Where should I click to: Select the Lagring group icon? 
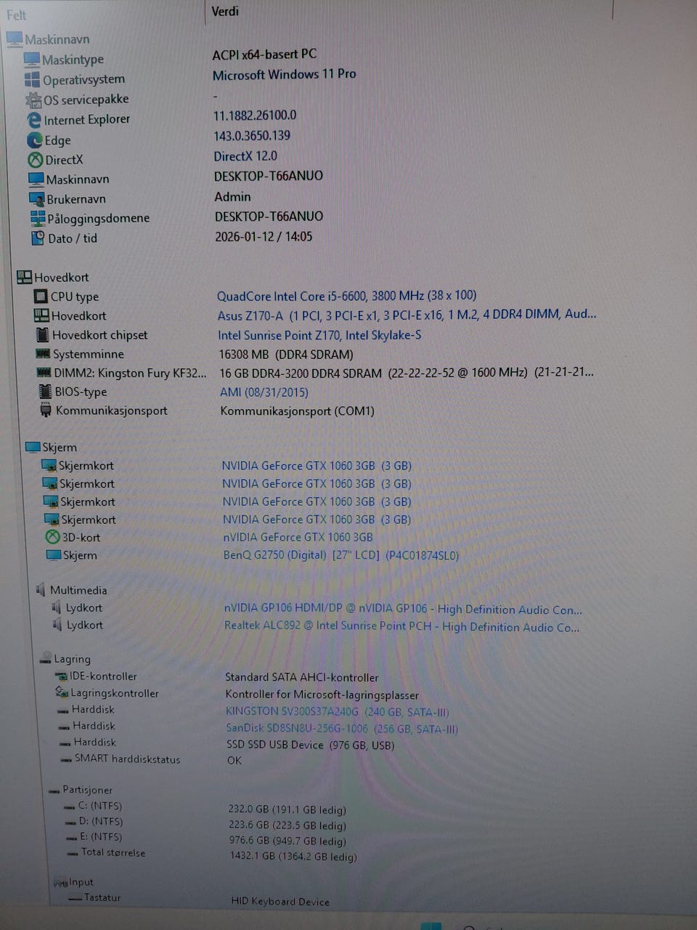44,658
